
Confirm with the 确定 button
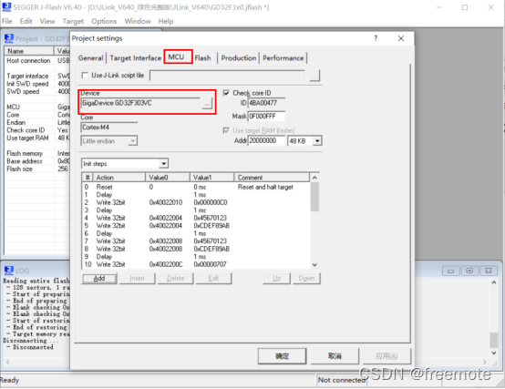(283, 356)
